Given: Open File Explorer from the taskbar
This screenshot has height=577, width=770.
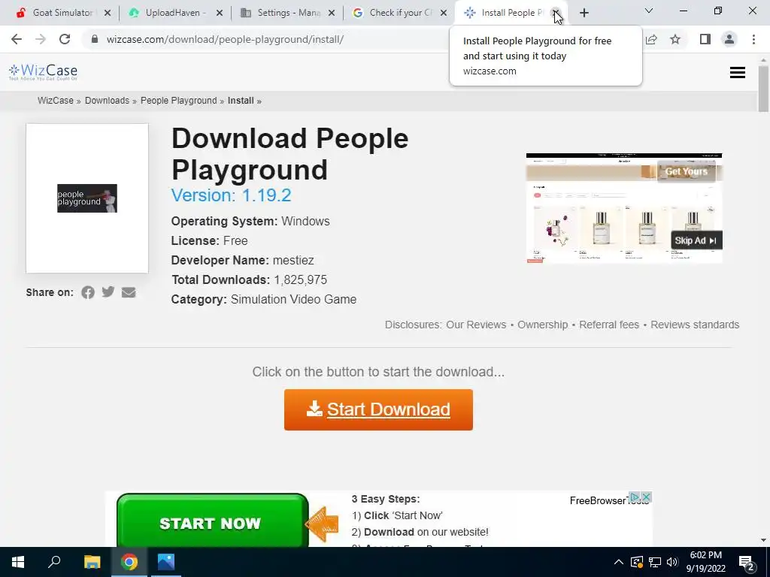Looking at the screenshot, I should [92, 562].
